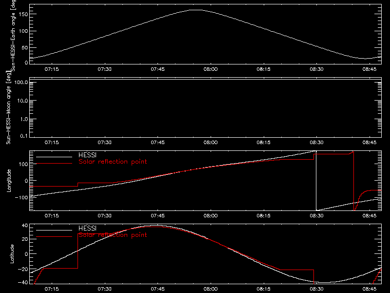The width and height of the screenshot is (390, 293).
Task: Click the 50 tick on Earth angle plot
Action: (x=25, y=47)
